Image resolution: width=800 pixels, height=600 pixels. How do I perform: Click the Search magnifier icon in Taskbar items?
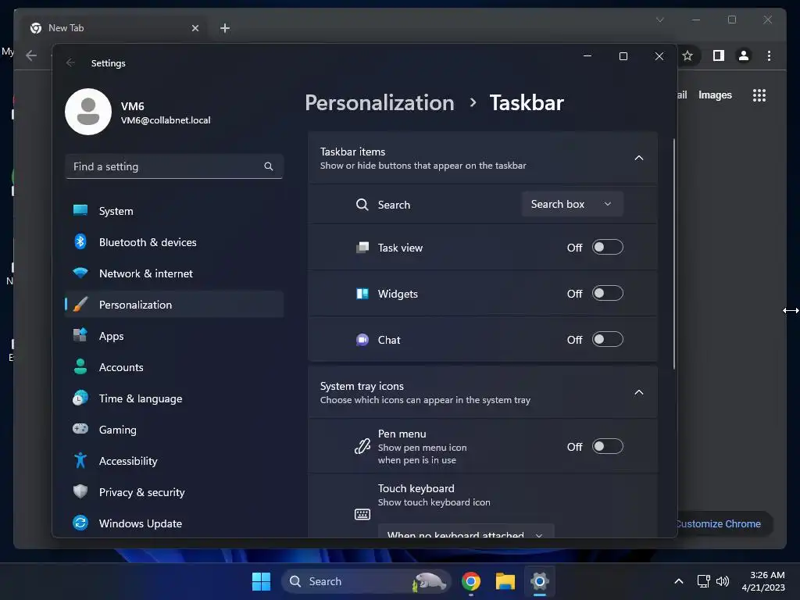(x=362, y=205)
